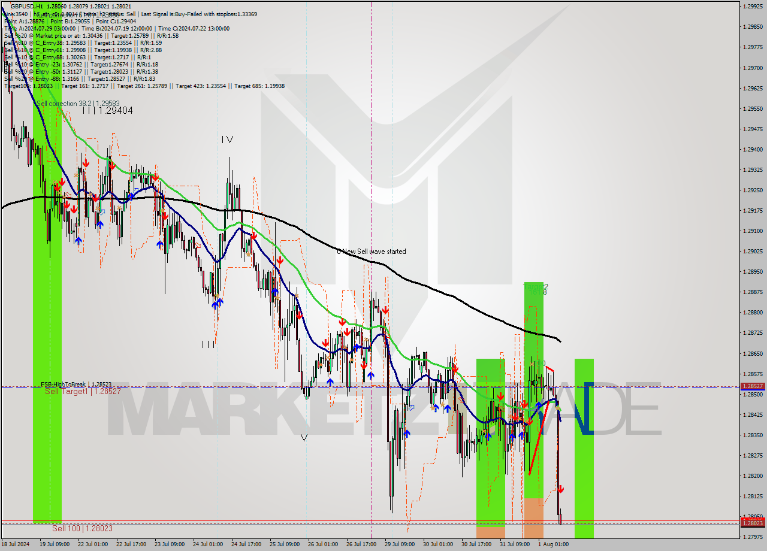Click the '| | |' wave label near 24 Jul

208,344
